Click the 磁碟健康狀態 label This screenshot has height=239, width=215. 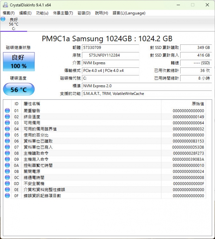click(18, 48)
